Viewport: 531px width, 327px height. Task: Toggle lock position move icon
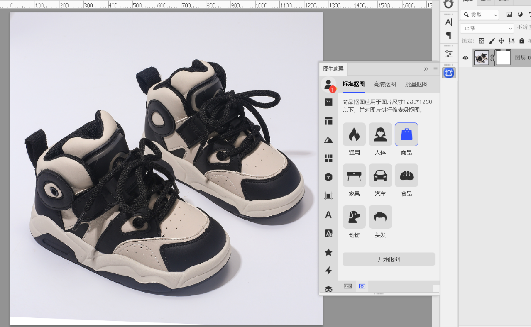tap(502, 41)
